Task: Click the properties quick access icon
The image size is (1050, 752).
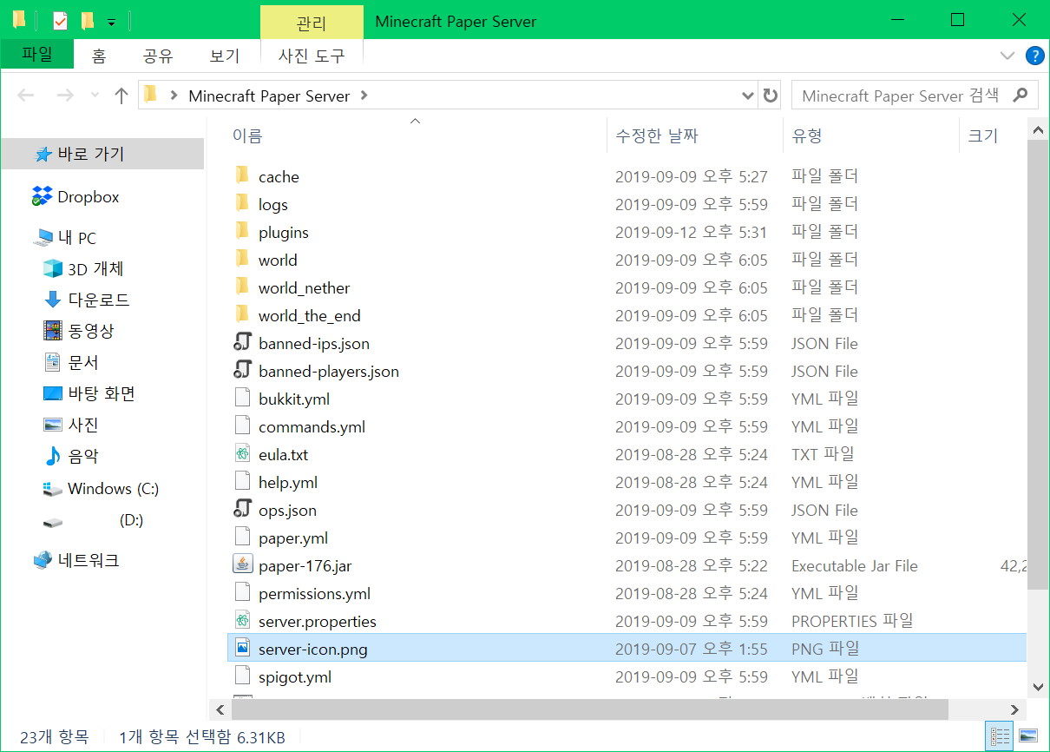Action: [x=60, y=20]
